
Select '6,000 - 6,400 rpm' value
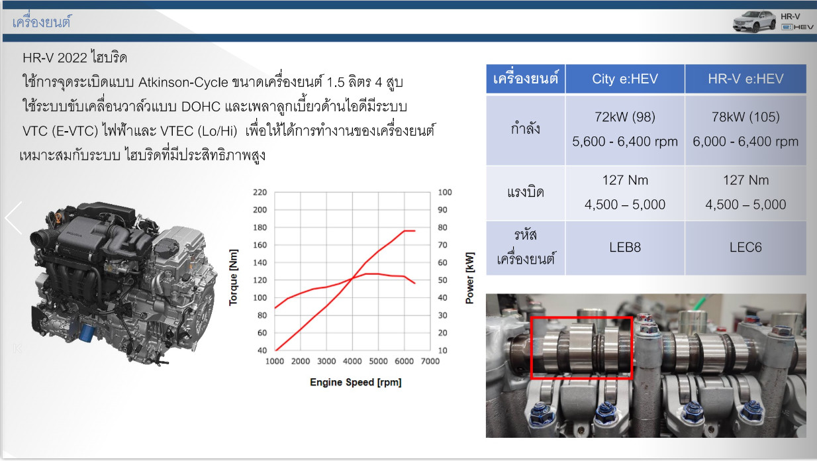[x=745, y=141]
